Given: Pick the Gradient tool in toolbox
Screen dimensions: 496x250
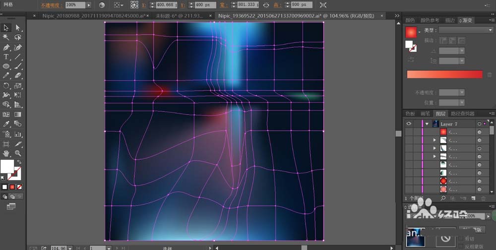Looking at the screenshot, I should click(18, 114).
